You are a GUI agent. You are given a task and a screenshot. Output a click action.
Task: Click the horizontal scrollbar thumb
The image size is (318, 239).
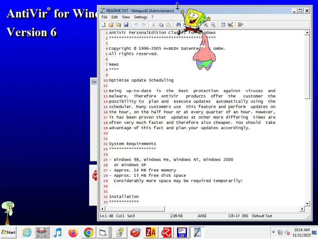[x=135, y=209]
